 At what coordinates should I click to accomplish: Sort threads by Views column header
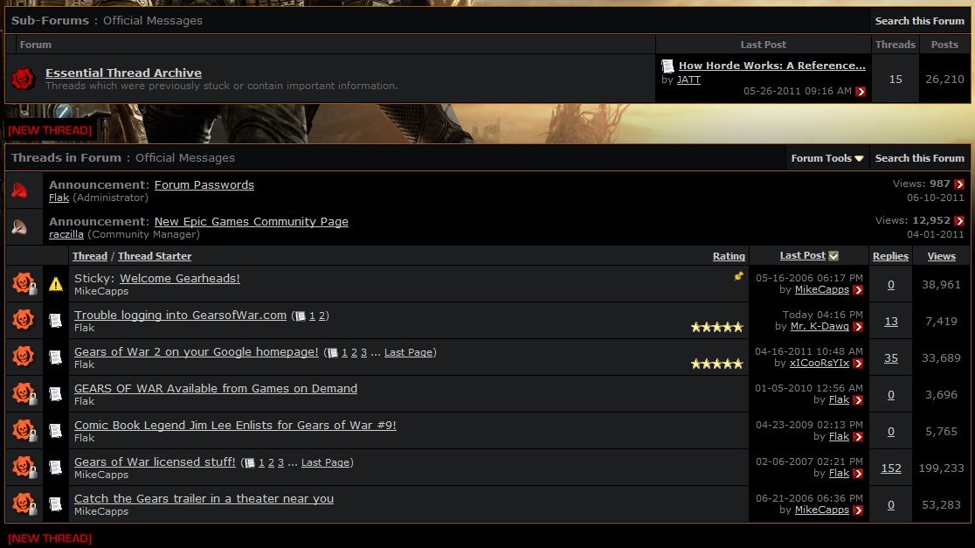tap(941, 256)
